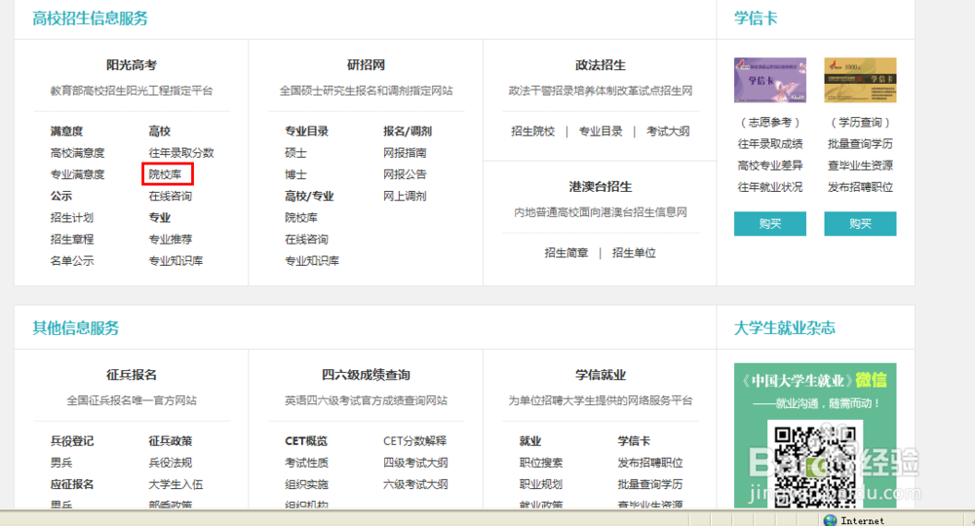This screenshot has width=975, height=526.
Task: Click 考试大纲 under 政法招生
Action: click(x=667, y=131)
